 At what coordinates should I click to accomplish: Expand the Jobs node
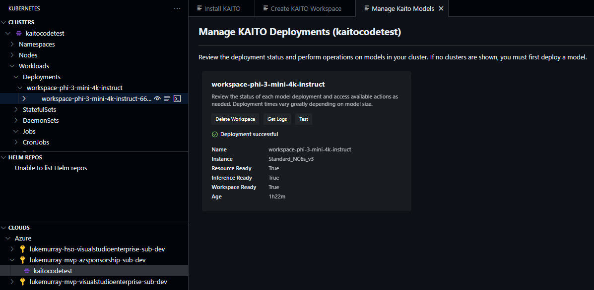(x=16, y=132)
